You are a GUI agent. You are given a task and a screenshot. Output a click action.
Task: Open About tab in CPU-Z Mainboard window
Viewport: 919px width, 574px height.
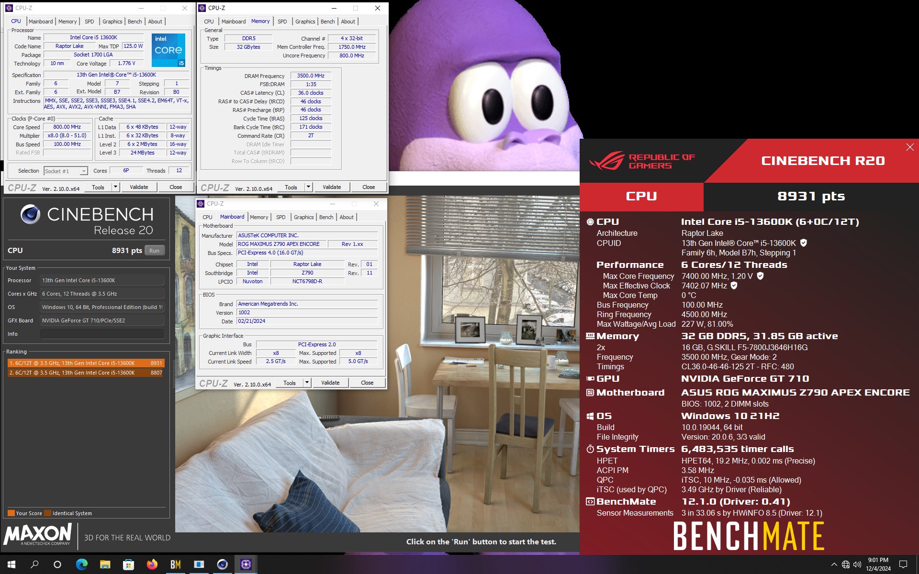point(347,217)
